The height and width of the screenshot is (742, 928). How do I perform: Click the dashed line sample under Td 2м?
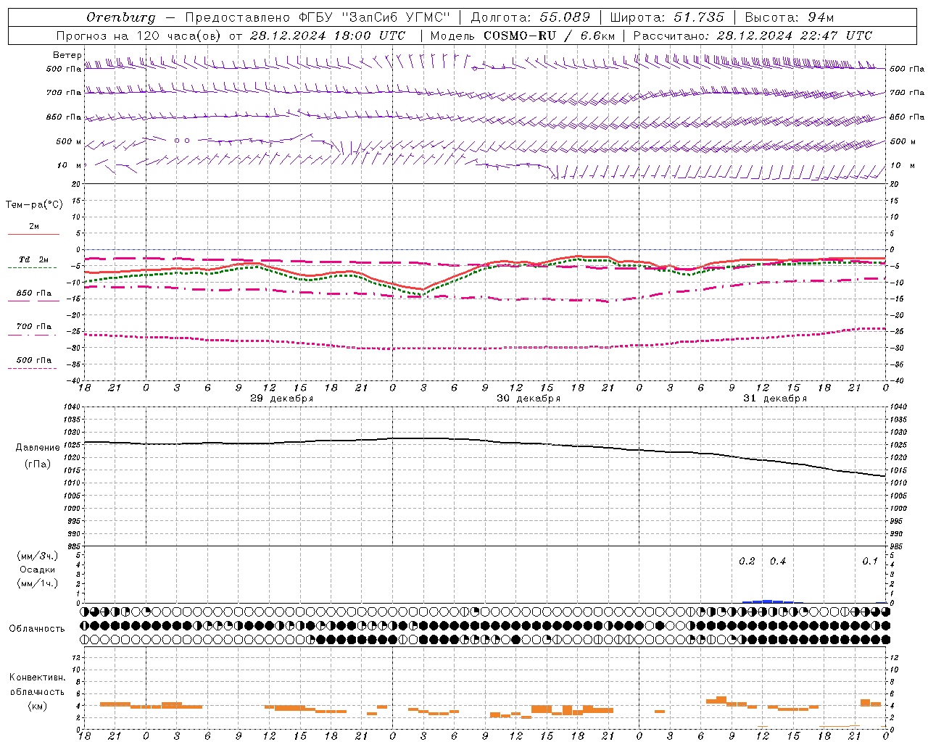pyautogui.click(x=33, y=268)
